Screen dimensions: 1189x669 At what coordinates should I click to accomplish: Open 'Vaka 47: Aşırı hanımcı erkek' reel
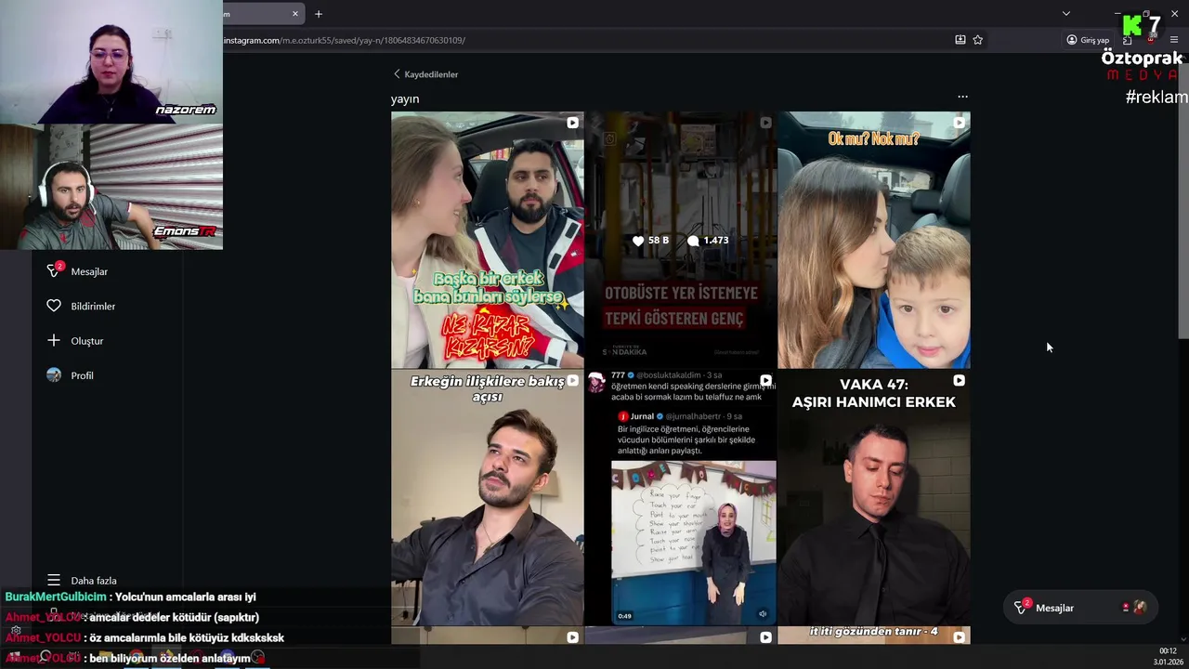coord(874,497)
